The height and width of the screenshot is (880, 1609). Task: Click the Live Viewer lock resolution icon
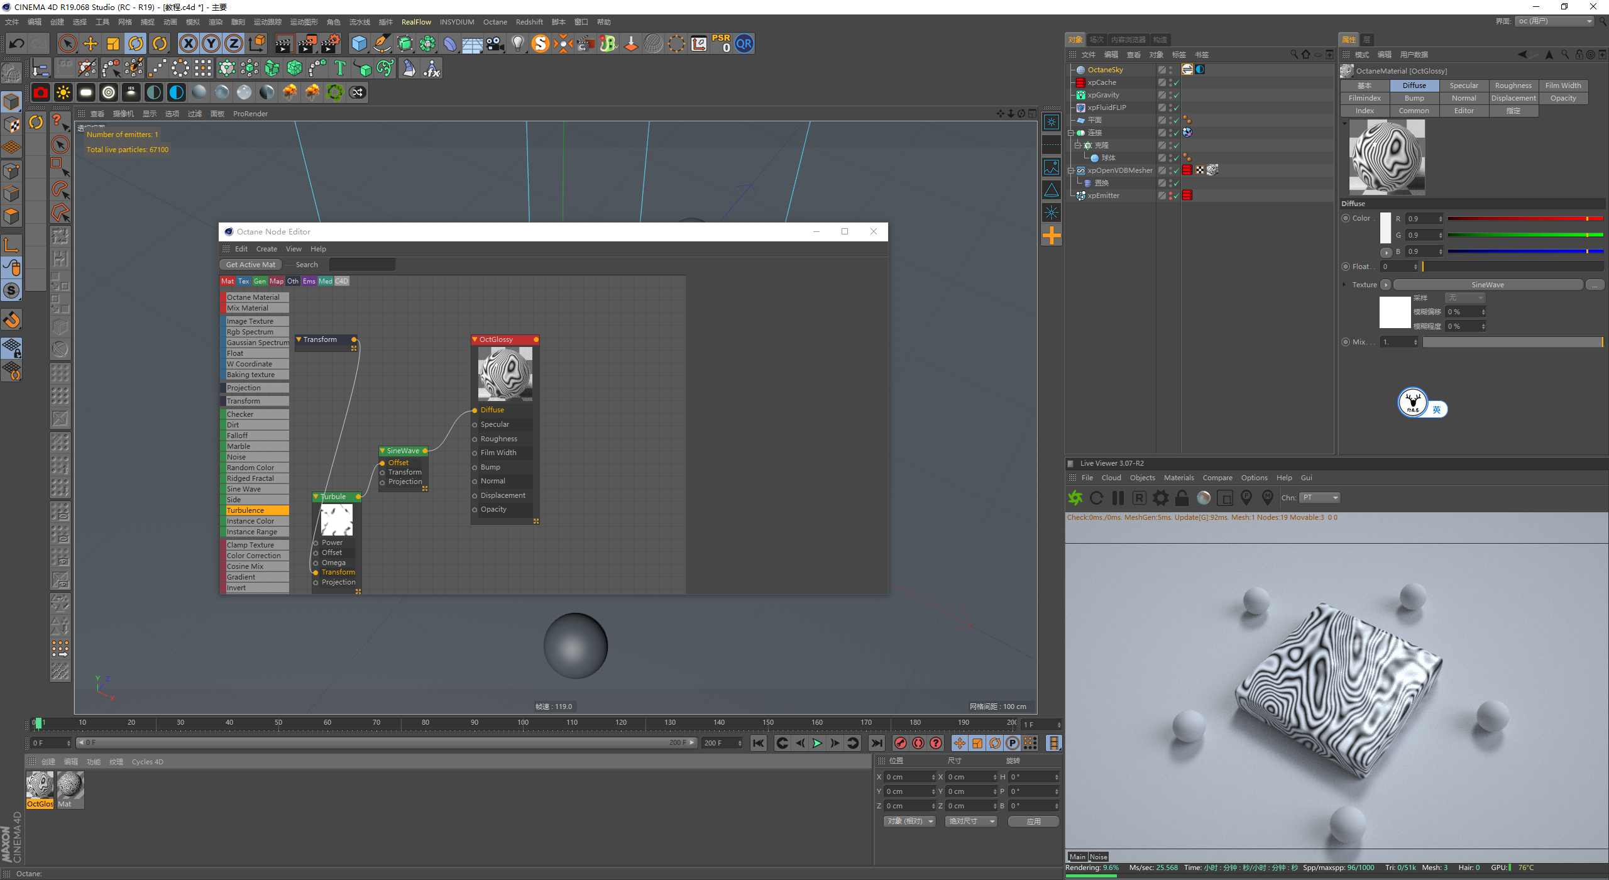(1182, 498)
